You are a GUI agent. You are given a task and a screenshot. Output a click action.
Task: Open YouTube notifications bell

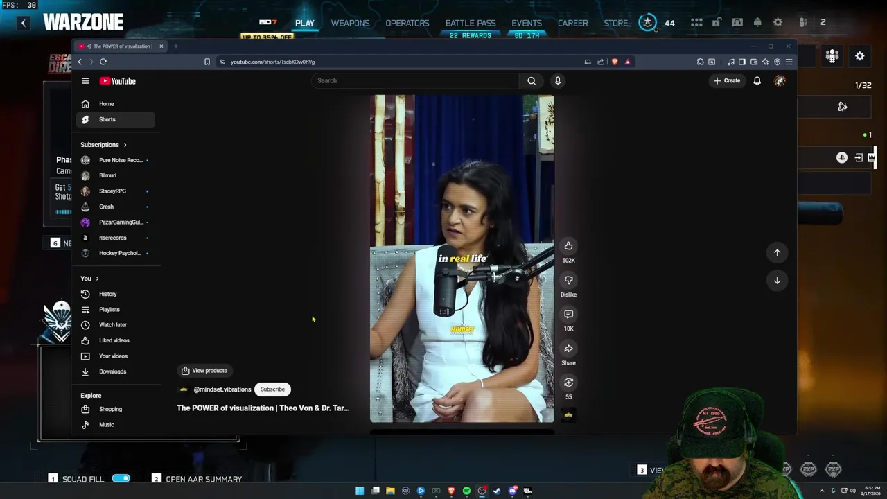pyautogui.click(x=757, y=81)
